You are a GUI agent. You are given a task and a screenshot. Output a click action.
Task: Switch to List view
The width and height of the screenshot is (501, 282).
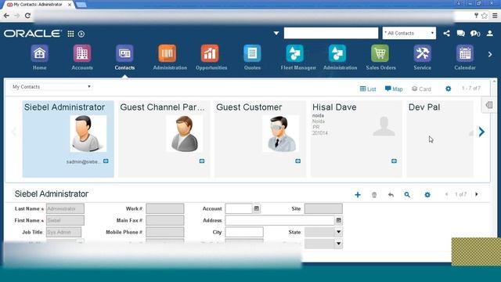[x=368, y=89]
